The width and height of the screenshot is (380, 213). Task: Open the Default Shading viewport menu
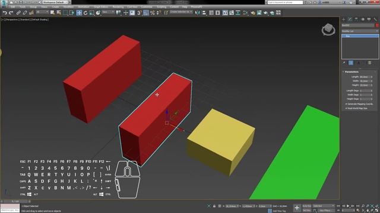click(40, 20)
